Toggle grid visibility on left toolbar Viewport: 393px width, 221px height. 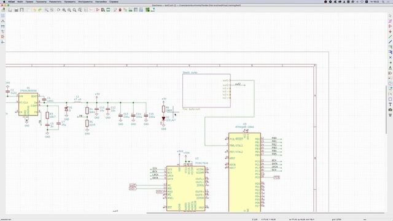pos(2,16)
